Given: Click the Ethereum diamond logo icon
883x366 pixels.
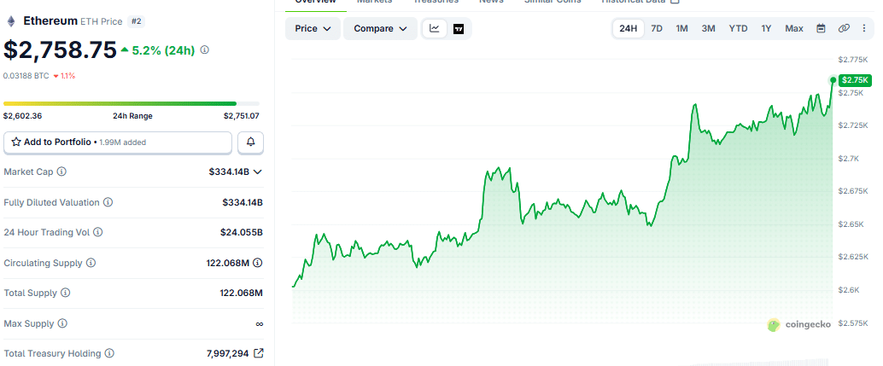Looking at the screenshot, I should [x=10, y=21].
